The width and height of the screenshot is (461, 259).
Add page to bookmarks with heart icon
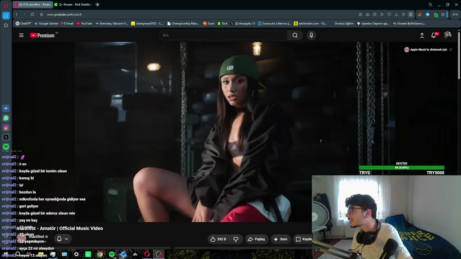(389, 14)
